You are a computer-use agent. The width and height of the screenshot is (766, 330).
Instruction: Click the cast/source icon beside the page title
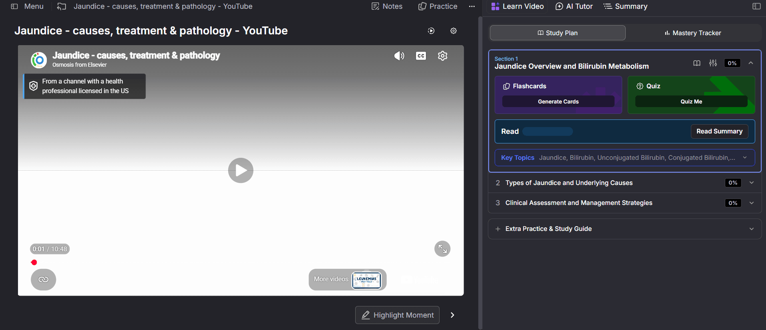62,6
